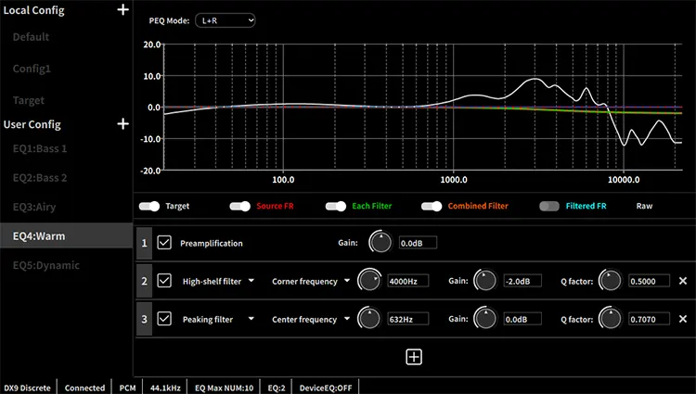Image resolution: width=696 pixels, height=394 pixels.
Task: Click the Peaking center frequency knob
Action: (369, 318)
